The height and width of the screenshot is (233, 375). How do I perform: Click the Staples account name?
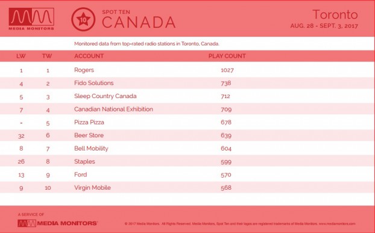(x=84, y=161)
